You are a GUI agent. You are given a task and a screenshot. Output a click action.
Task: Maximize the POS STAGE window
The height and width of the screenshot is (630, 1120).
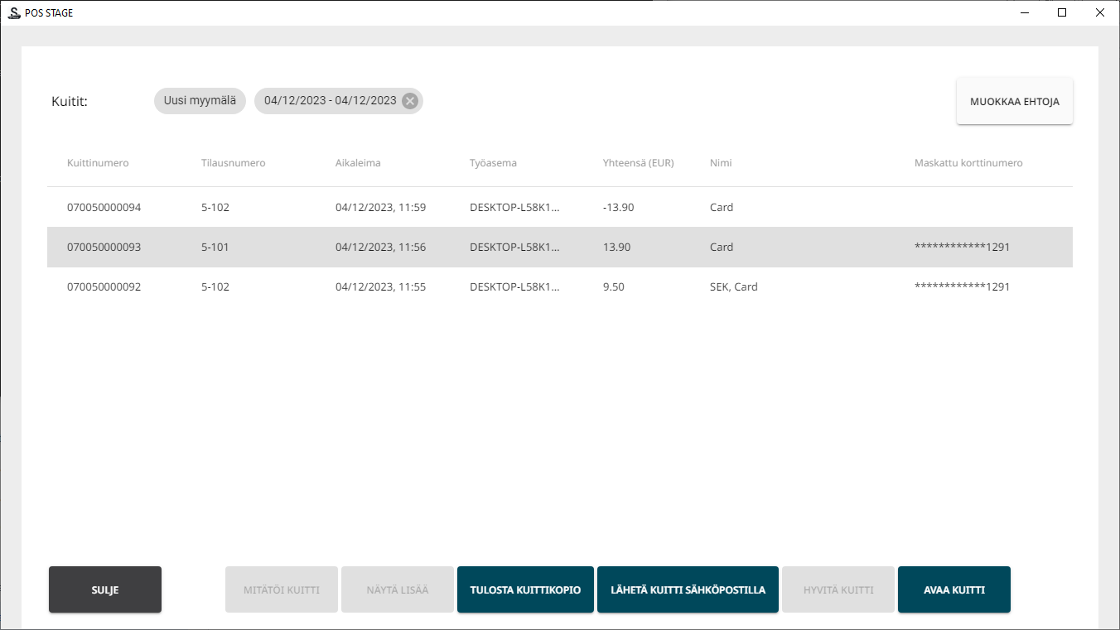[x=1062, y=12]
